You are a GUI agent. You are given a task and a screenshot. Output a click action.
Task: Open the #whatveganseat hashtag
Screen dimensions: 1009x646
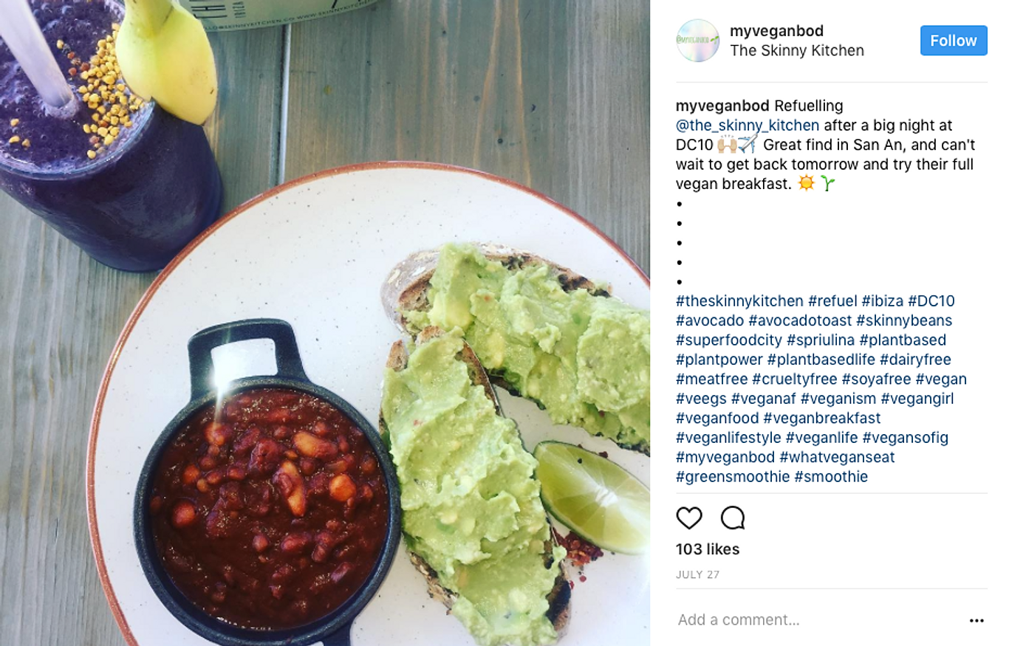pos(837,457)
